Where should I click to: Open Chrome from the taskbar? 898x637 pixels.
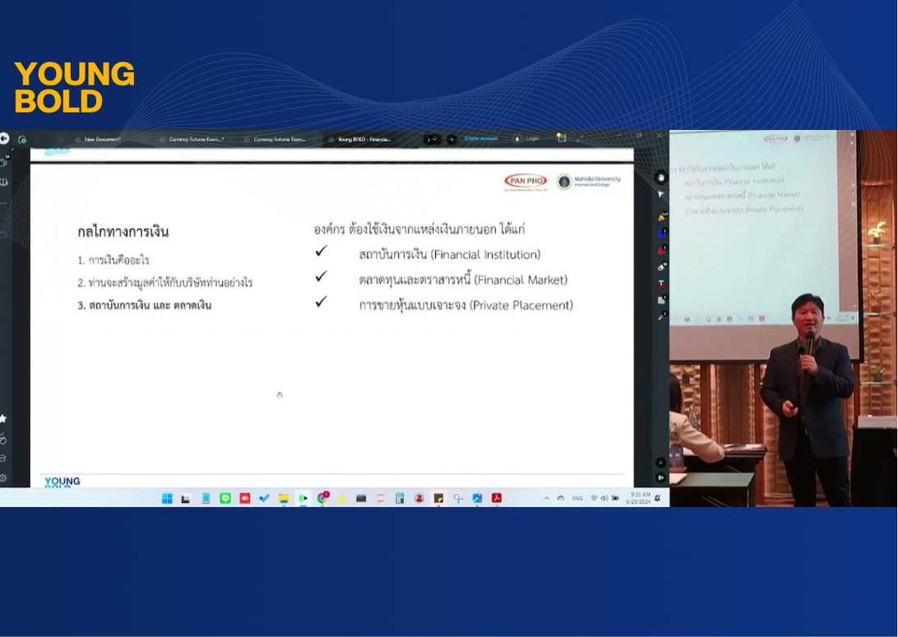(x=322, y=498)
